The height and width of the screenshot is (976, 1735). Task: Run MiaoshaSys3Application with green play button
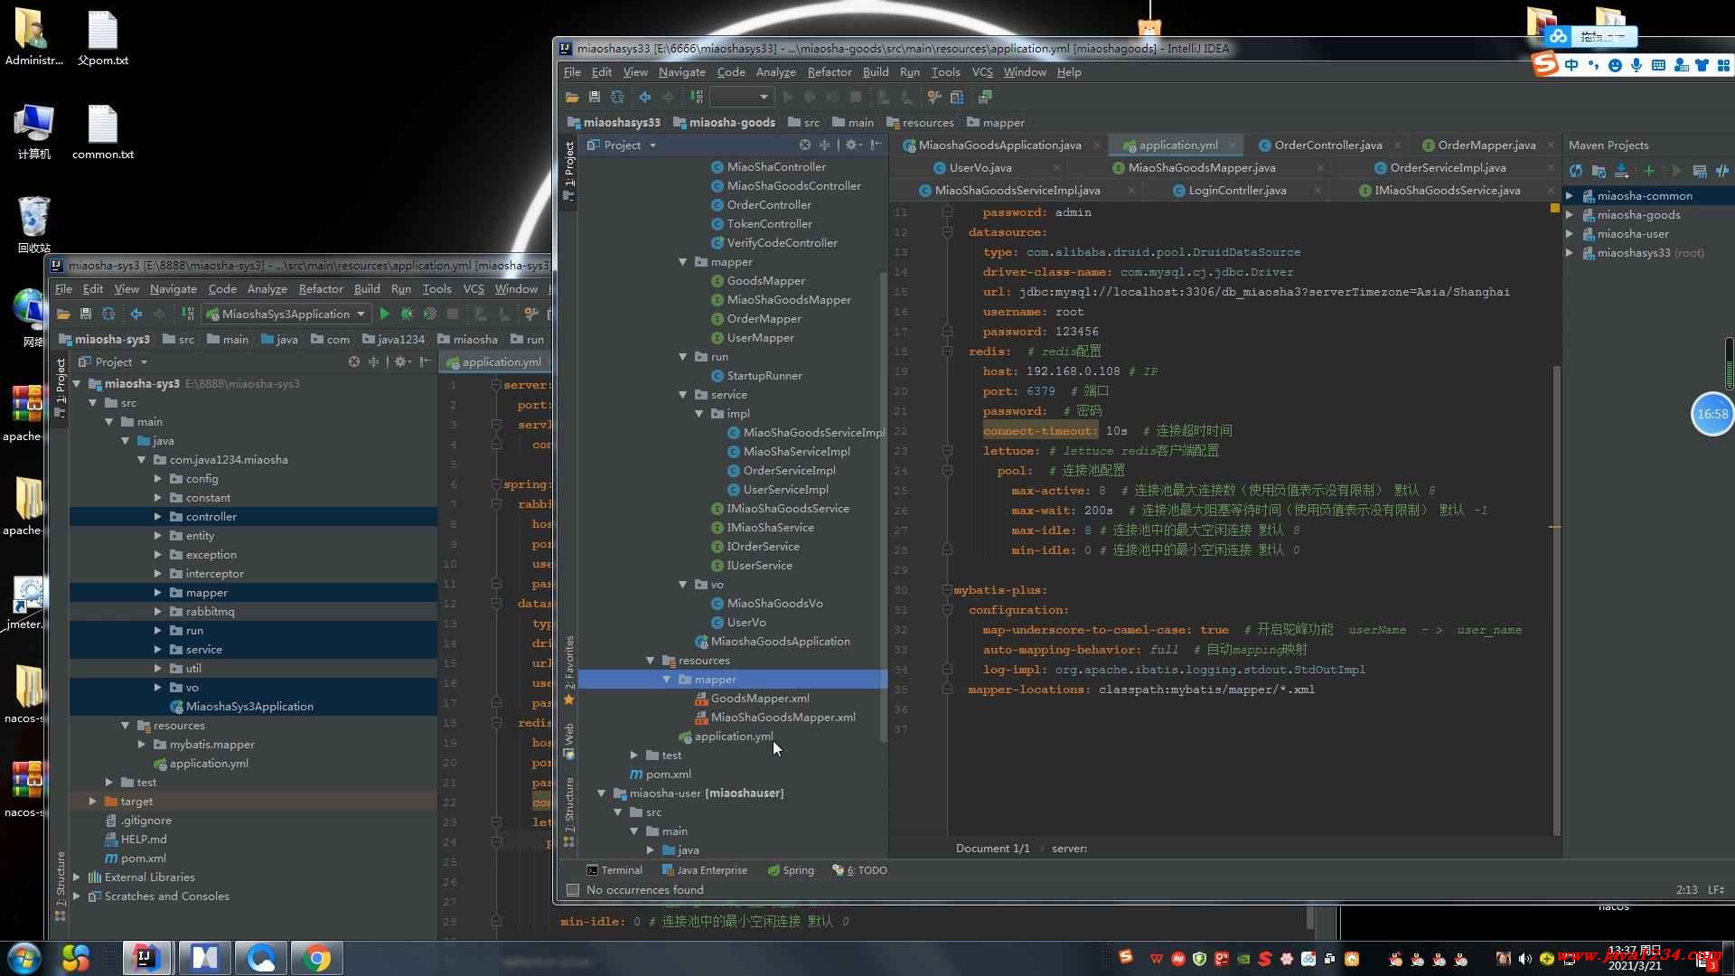point(384,314)
